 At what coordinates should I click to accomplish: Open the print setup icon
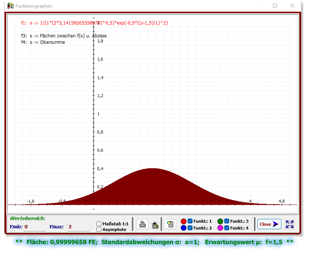[155, 225]
